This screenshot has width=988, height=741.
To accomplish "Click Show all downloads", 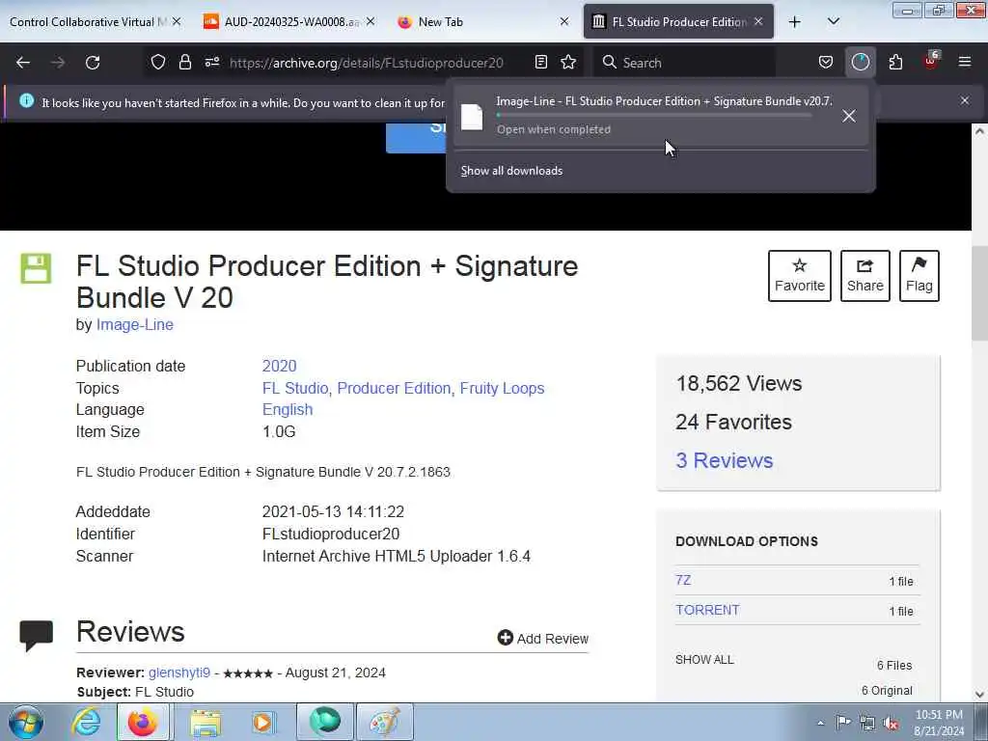I will tap(511, 171).
